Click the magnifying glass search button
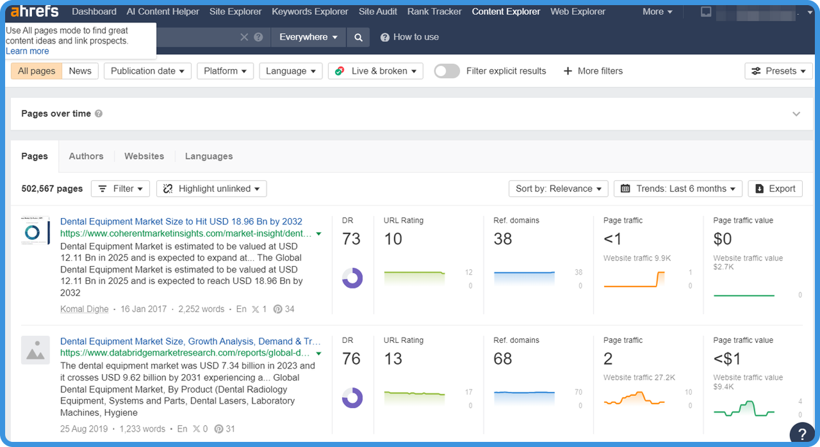The width and height of the screenshot is (820, 447). (359, 37)
